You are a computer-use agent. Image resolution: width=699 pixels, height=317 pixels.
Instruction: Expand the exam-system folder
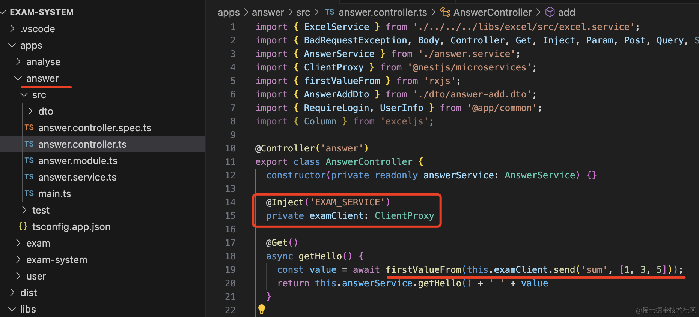point(18,260)
